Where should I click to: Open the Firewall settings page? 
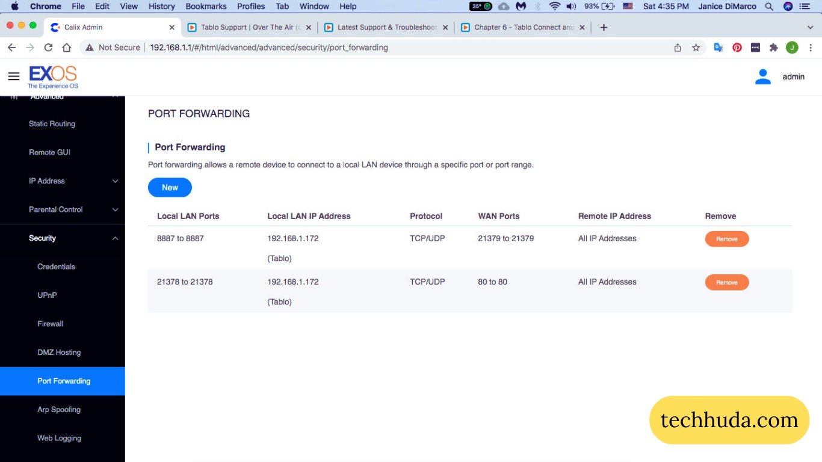tap(50, 324)
